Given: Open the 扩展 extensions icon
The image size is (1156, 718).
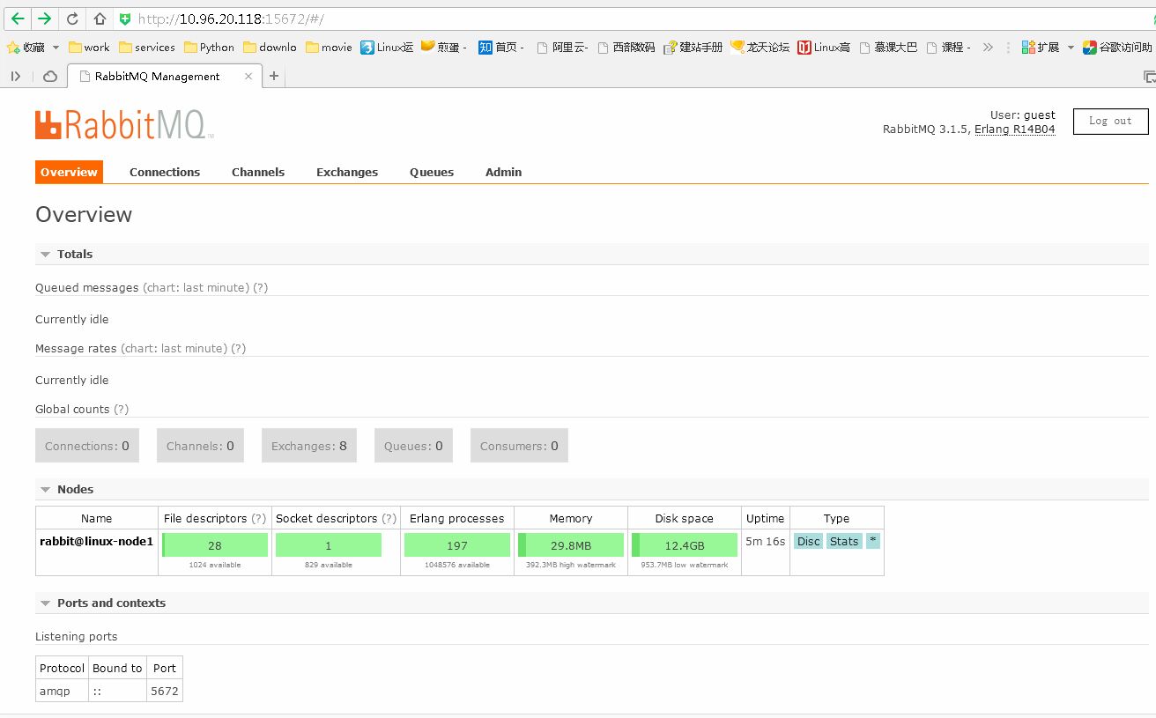Looking at the screenshot, I should point(1040,48).
